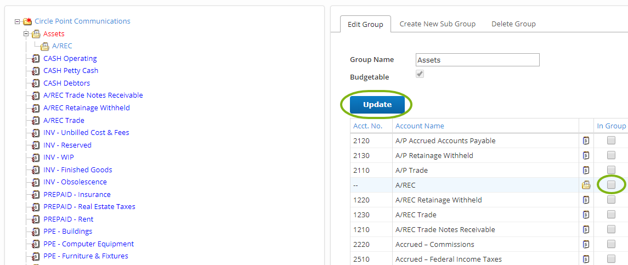Open the PPE - Buildings account link
Viewport: 628px width, 265px height.
click(67, 232)
